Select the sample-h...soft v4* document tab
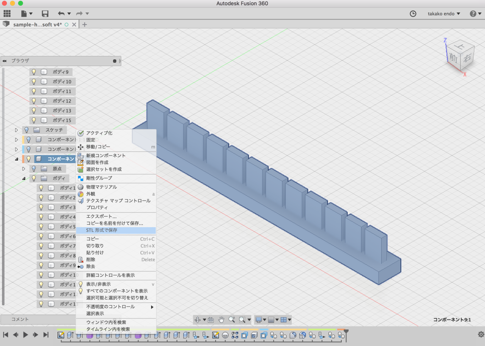Viewport: 485px width, 346px height. (x=38, y=24)
